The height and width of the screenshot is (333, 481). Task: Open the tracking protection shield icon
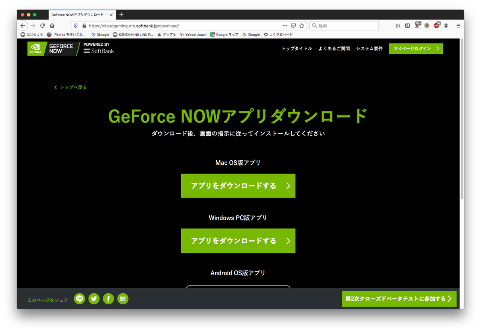75,26
